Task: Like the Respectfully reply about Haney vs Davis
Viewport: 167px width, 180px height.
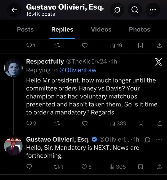Action: [x=85, y=123]
